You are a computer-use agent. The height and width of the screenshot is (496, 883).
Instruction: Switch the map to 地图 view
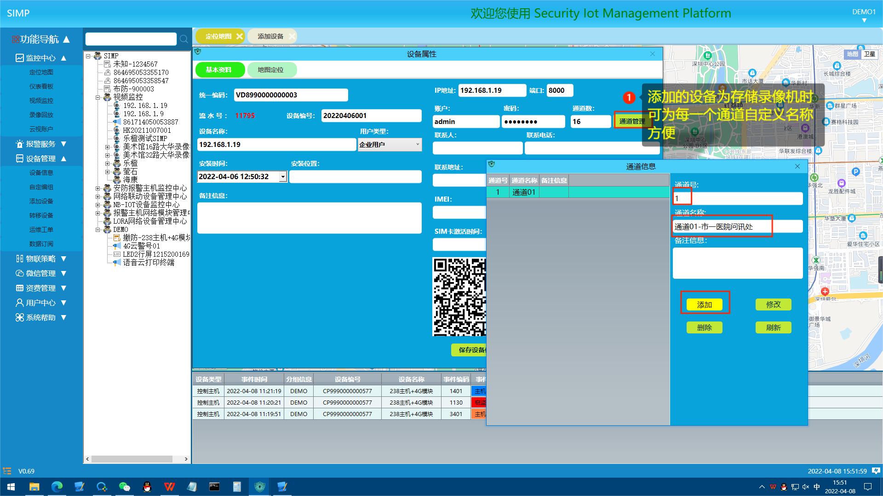tap(853, 54)
